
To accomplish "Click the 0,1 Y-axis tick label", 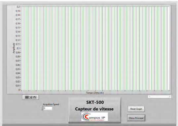I will coord(18,48).
